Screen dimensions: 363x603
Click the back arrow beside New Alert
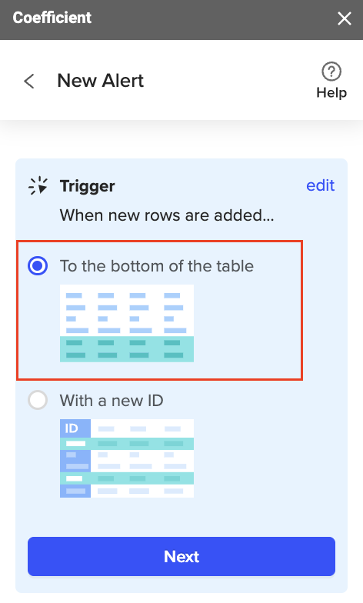tap(29, 82)
